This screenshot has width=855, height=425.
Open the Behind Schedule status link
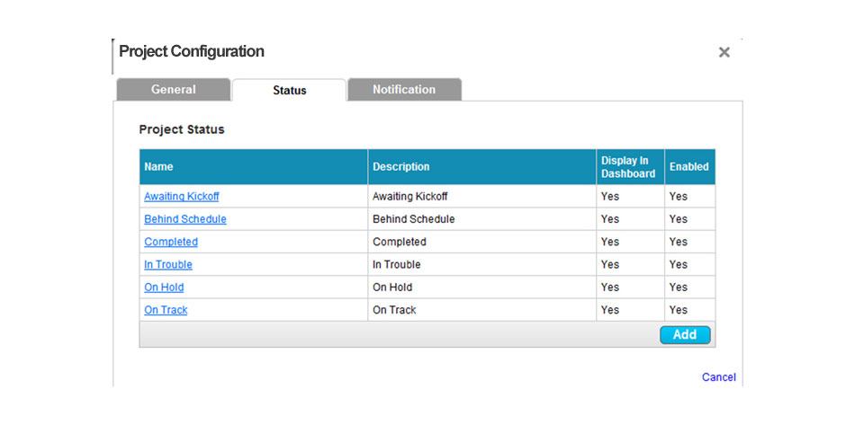[185, 219]
